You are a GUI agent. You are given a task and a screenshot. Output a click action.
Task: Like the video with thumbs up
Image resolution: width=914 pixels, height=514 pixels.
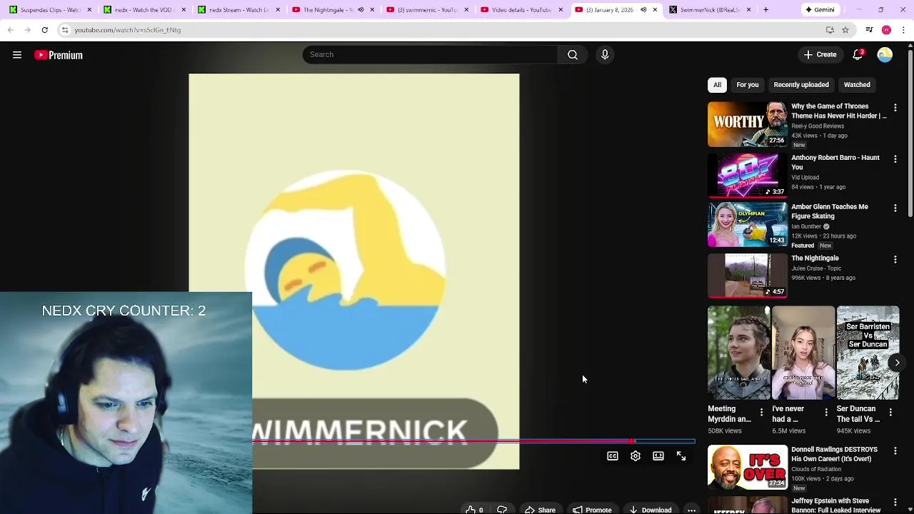coord(473,509)
